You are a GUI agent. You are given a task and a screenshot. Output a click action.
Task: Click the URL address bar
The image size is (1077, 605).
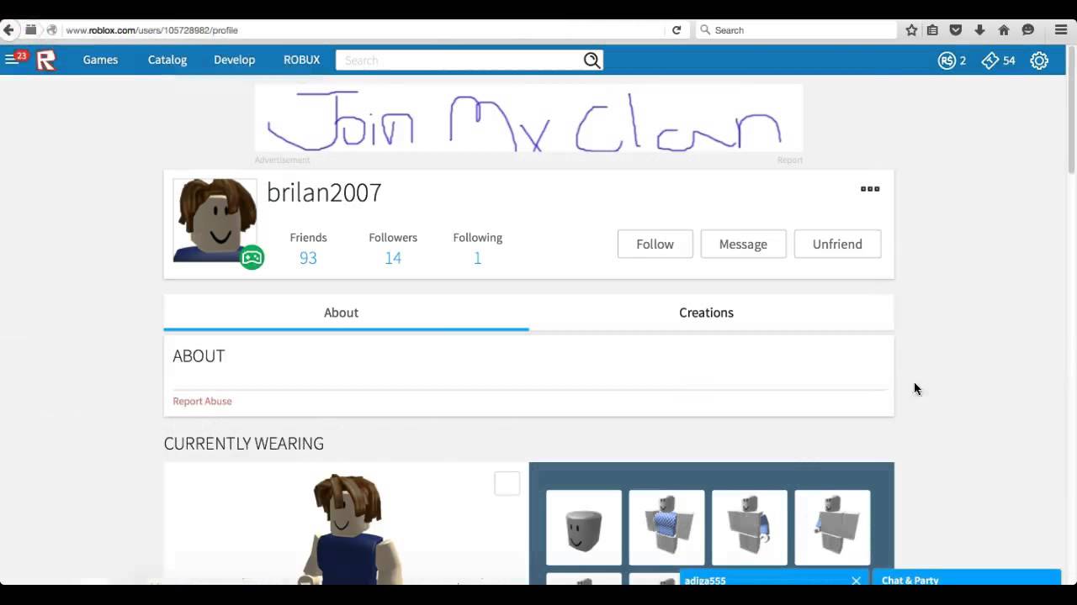pyautogui.click(x=362, y=30)
